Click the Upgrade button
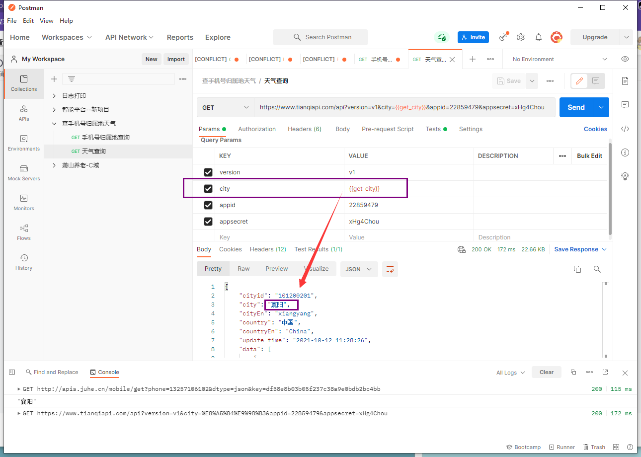This screenshot has height=457, width=641. point(595,37)
